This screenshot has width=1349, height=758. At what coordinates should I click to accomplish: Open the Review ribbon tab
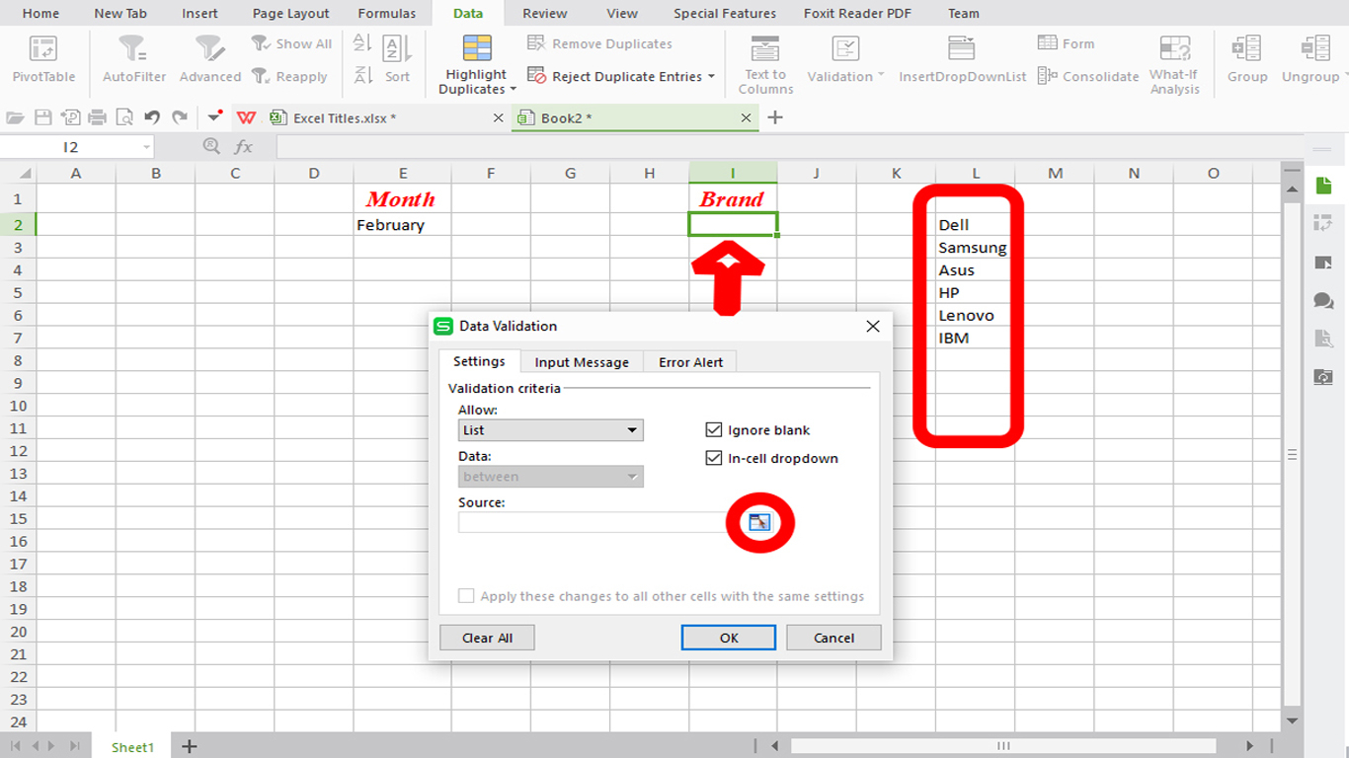point(545,13)
